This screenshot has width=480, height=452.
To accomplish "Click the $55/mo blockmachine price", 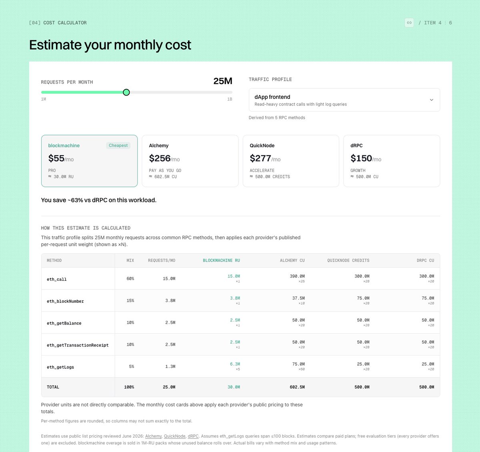I will point(61,158).
